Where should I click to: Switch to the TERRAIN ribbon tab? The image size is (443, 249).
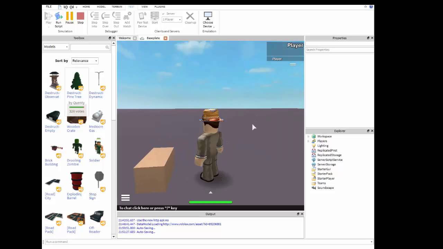[117, 7]
